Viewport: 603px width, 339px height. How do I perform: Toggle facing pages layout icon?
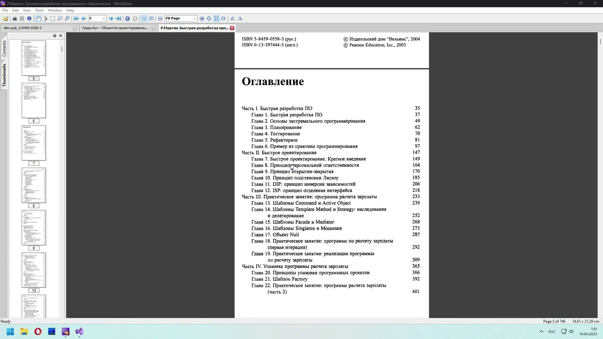point(151,18)
